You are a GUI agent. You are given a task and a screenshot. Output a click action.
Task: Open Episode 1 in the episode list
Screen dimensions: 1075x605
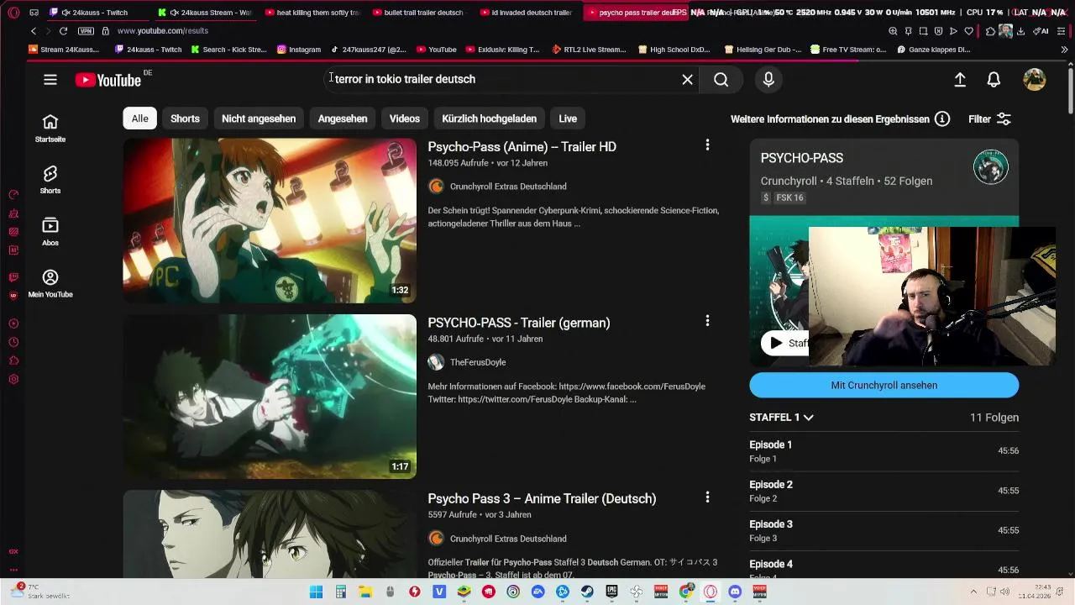click(x=884, y=451)
